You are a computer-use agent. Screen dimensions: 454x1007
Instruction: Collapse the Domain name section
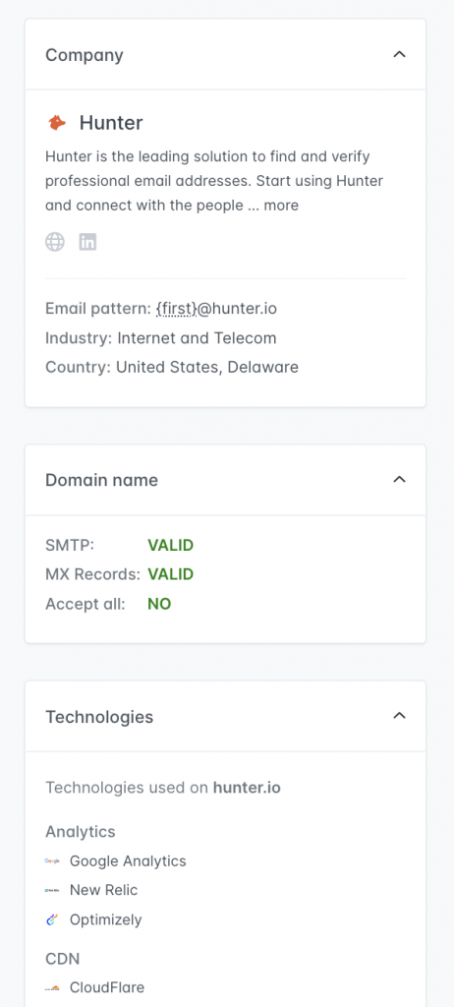[x=399, y=480]
